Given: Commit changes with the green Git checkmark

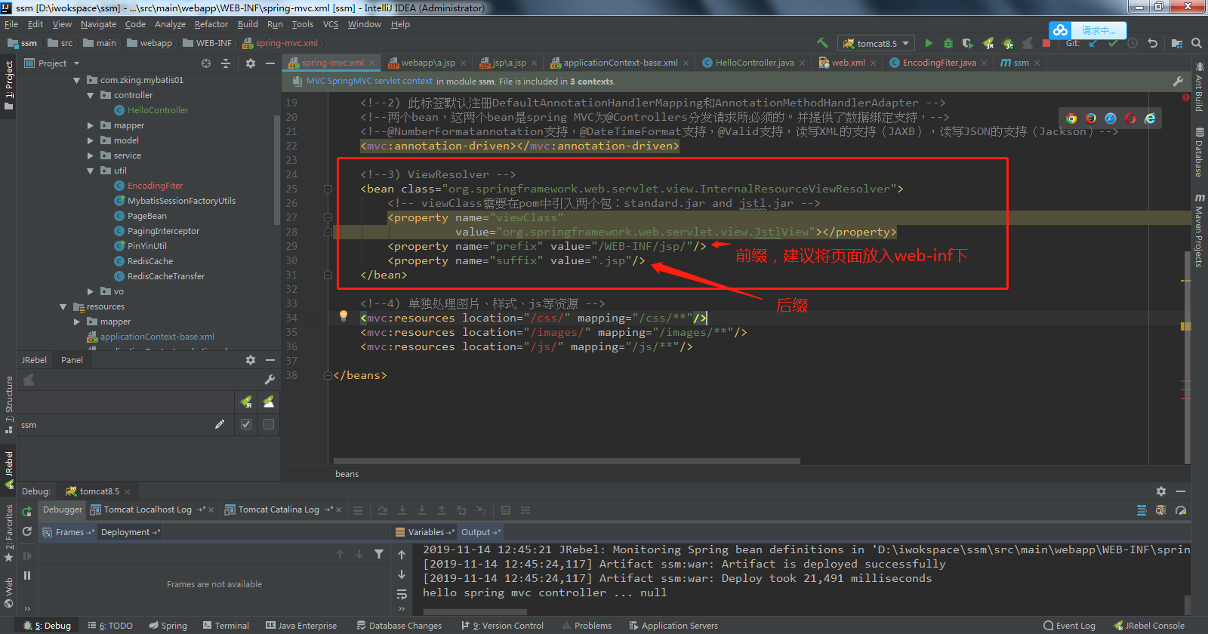Looking at the screenshot, I should pyautogui.click(x=1113, y=43).
